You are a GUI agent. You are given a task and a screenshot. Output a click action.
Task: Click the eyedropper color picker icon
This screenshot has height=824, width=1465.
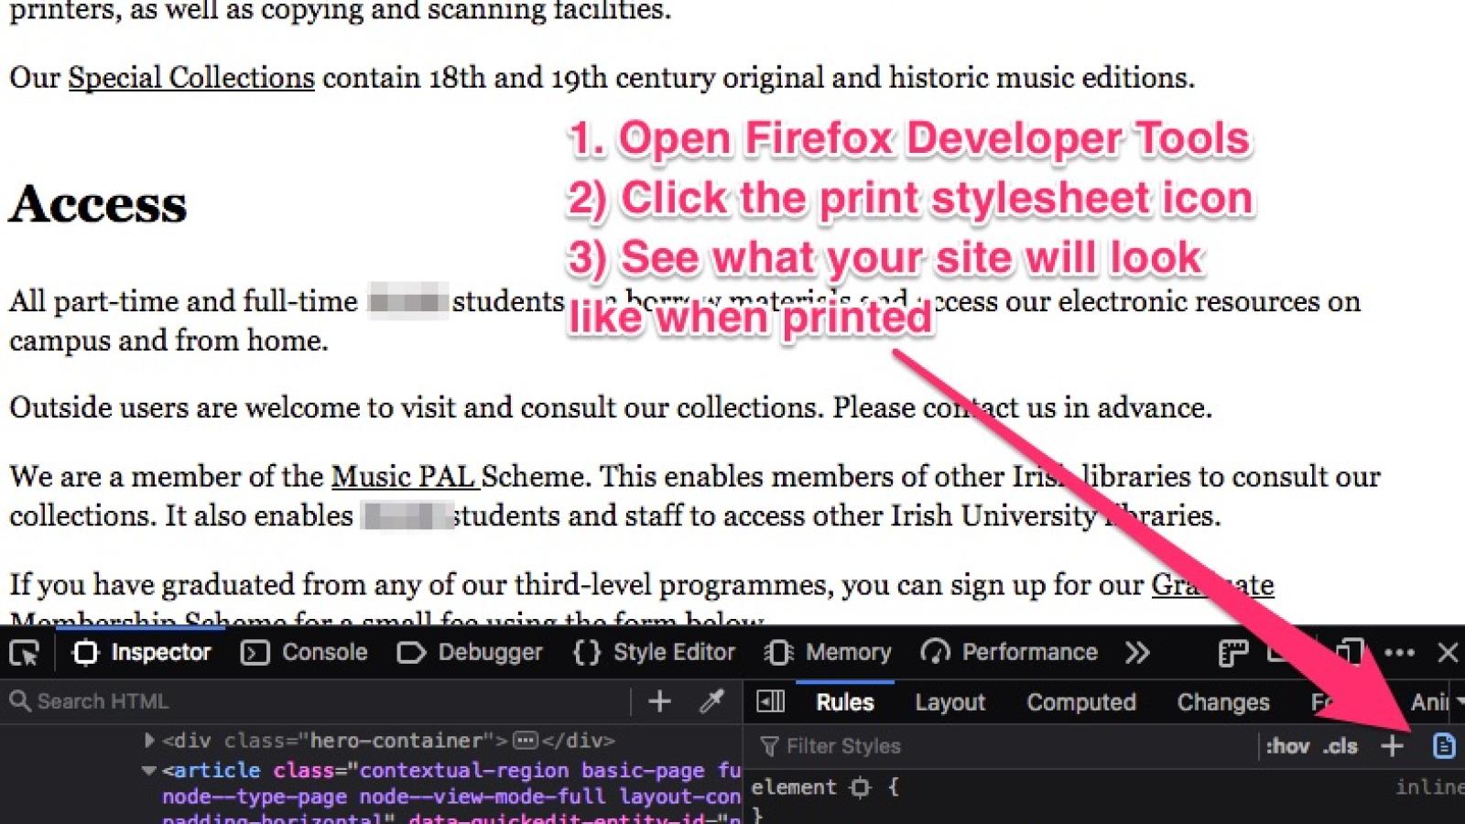coord(711,701)
